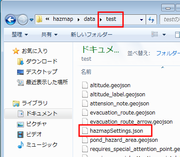Click the star icon beside お気に入り
This screenshot has height=157, width=180.
coord(16,51)
